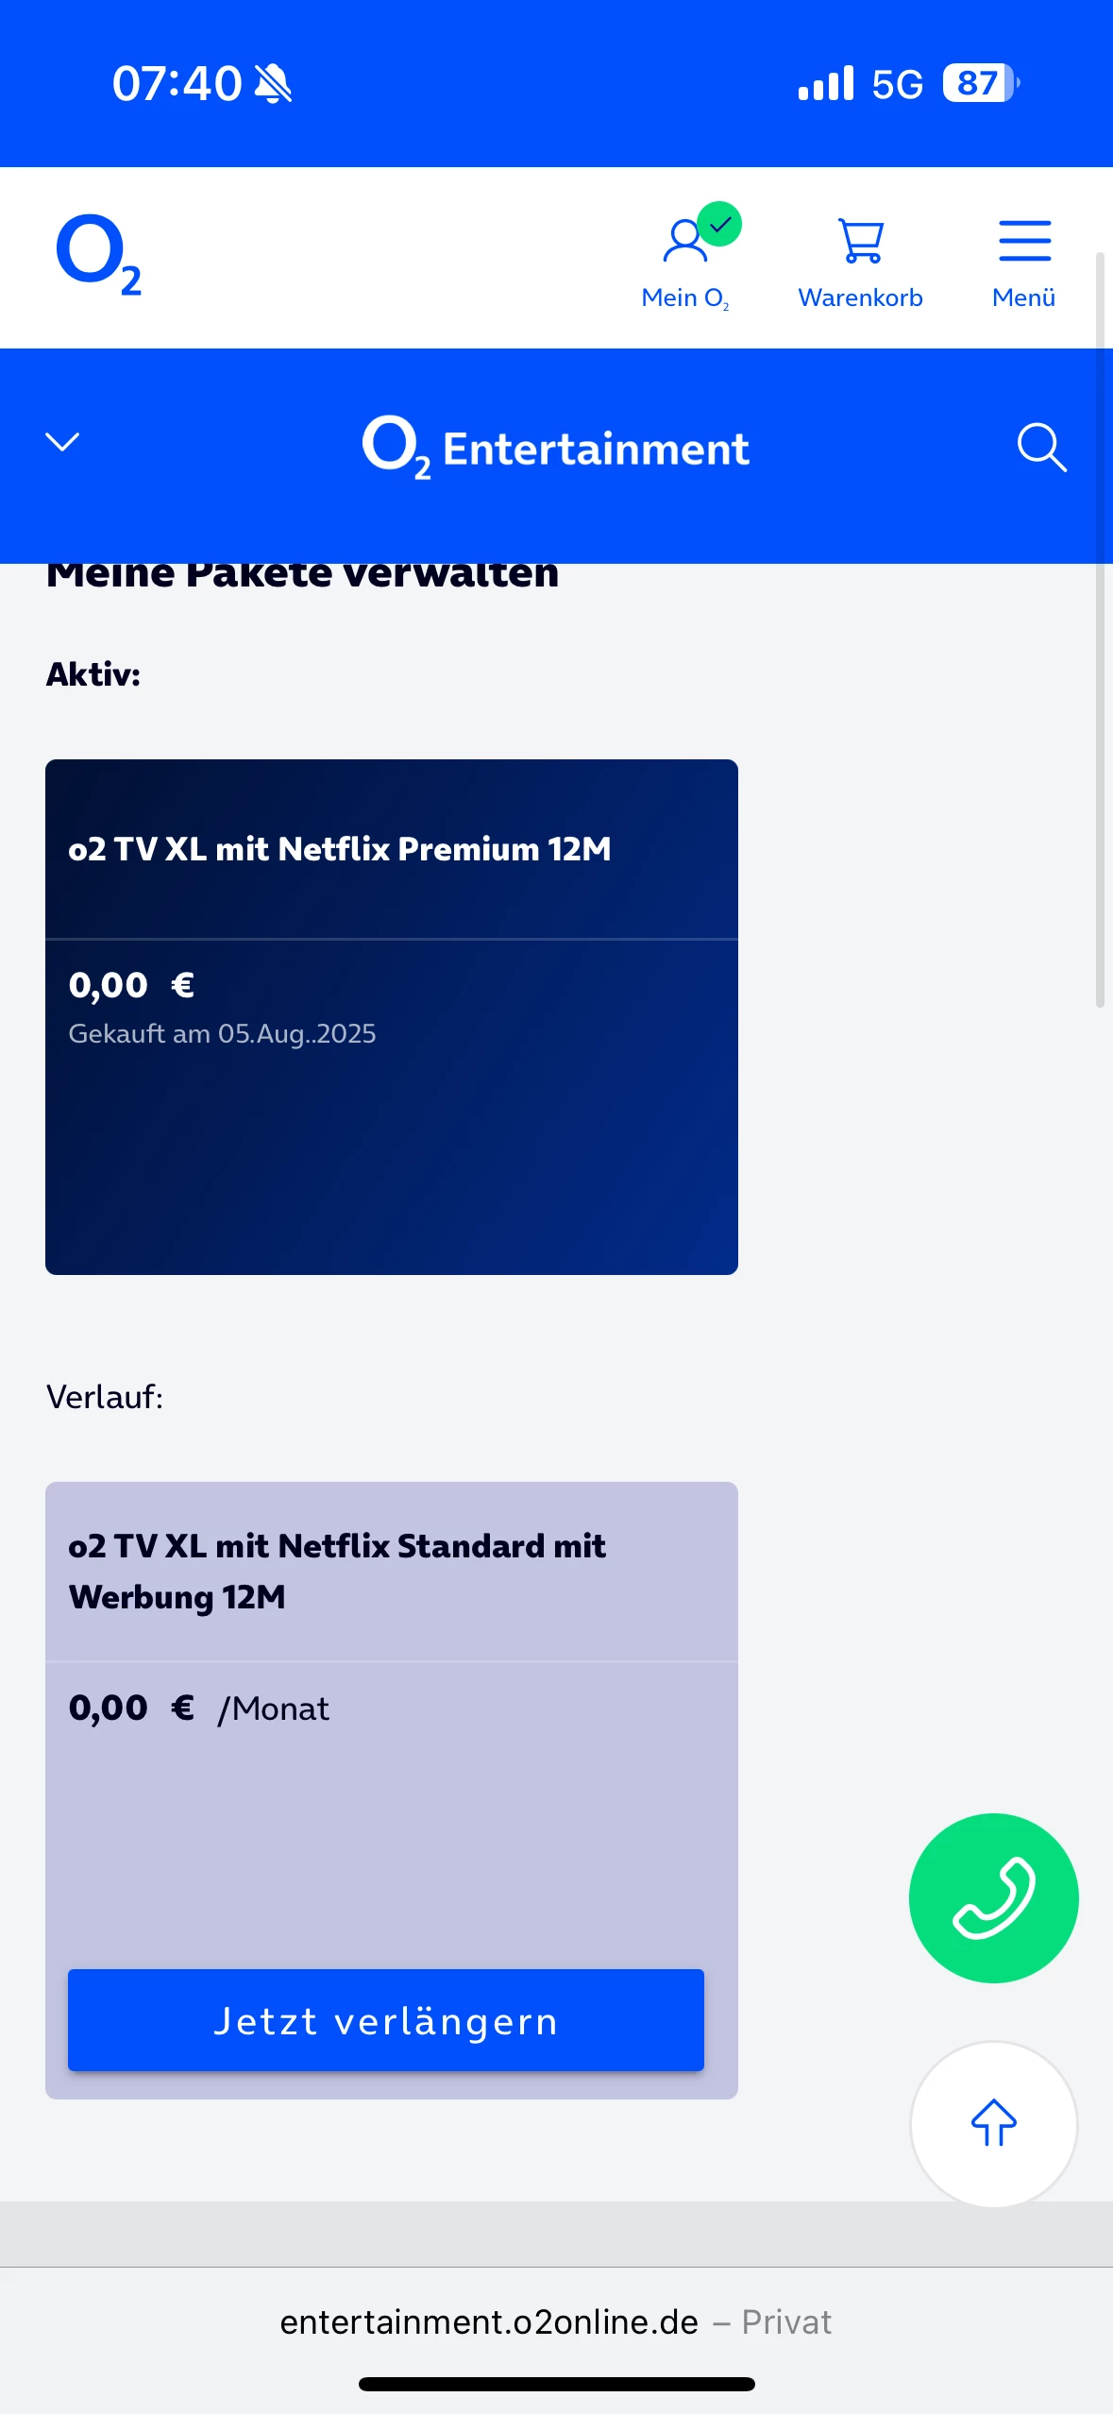Tap the Warenkorb label text
Screen dimensions: 1113x2414
click(860, 297)
